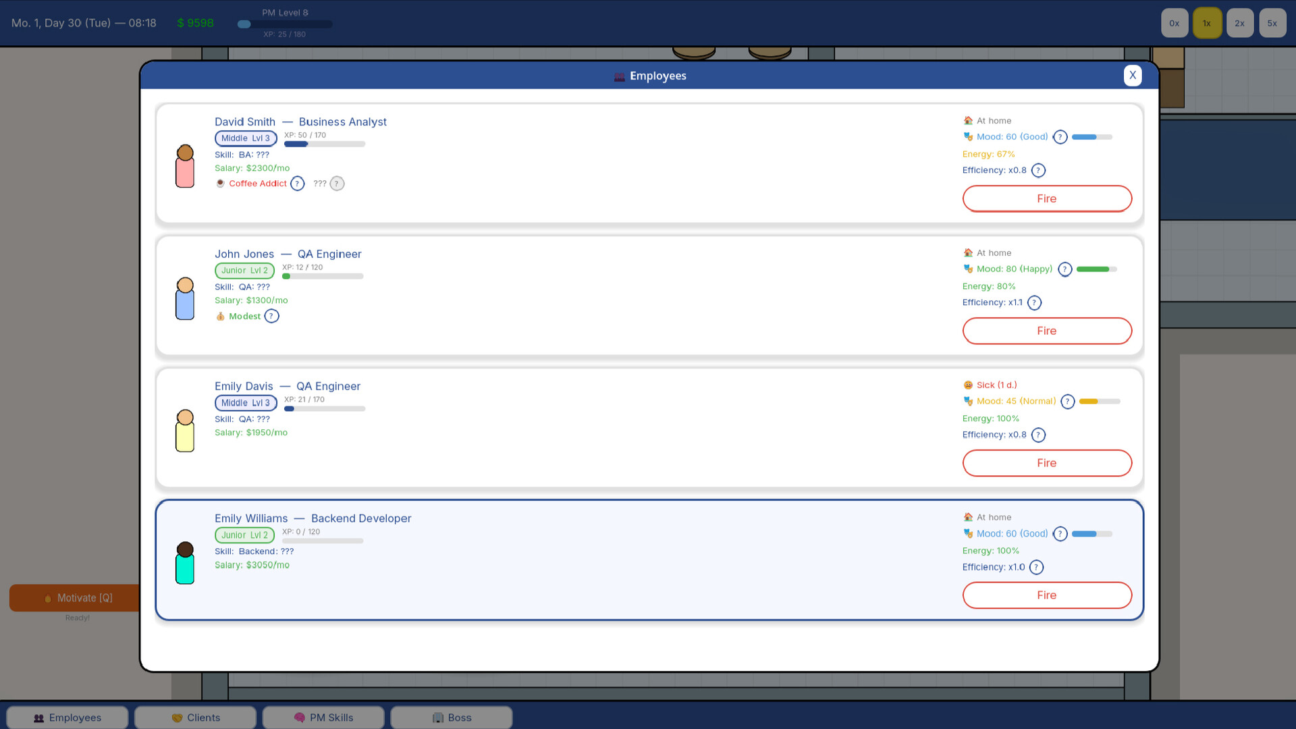1296x729 pixels.
Task: Switch to the Clients tab
Action: 195,718
